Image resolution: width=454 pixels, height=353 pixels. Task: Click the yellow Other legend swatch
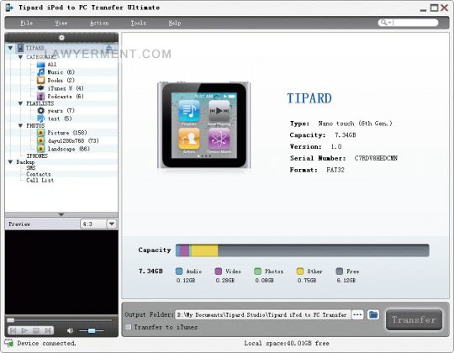click(x=300, y=271)
